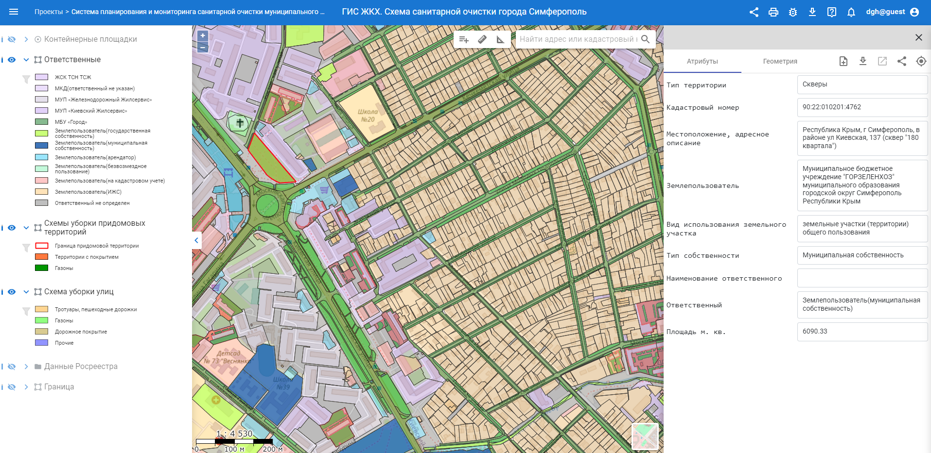The image size is (931, 453).
Task: Collapse the left panel with arrow handle
Action: coord(196,240)
